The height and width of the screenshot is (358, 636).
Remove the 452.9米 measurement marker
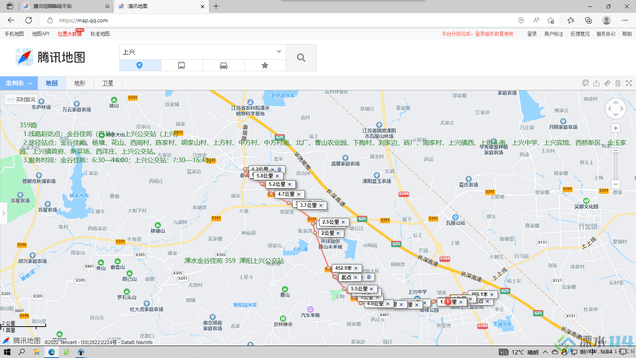356,268
